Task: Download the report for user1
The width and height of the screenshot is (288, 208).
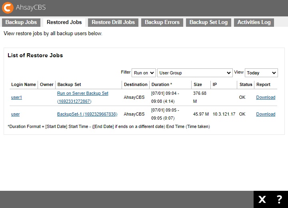Action: tap(266, 97)
